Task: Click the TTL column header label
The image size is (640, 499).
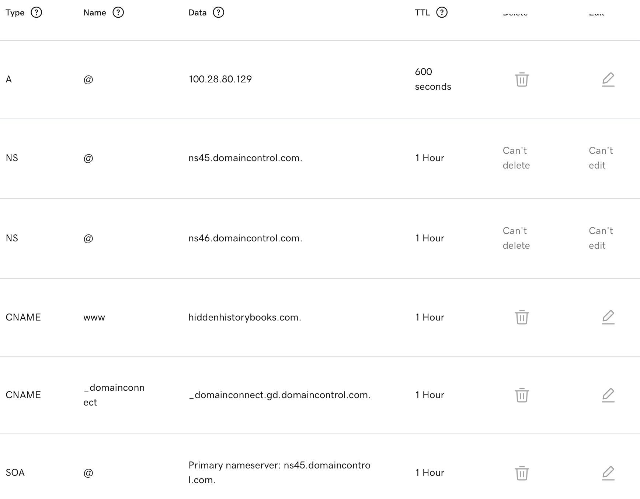Action: point(422,13)
